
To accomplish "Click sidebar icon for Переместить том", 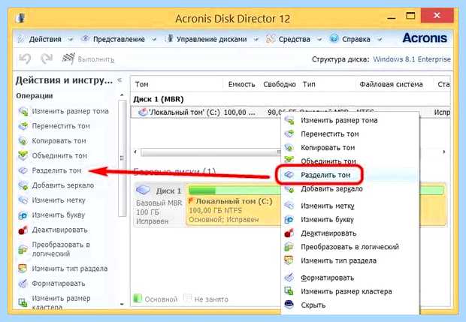I will coord(23,126).
